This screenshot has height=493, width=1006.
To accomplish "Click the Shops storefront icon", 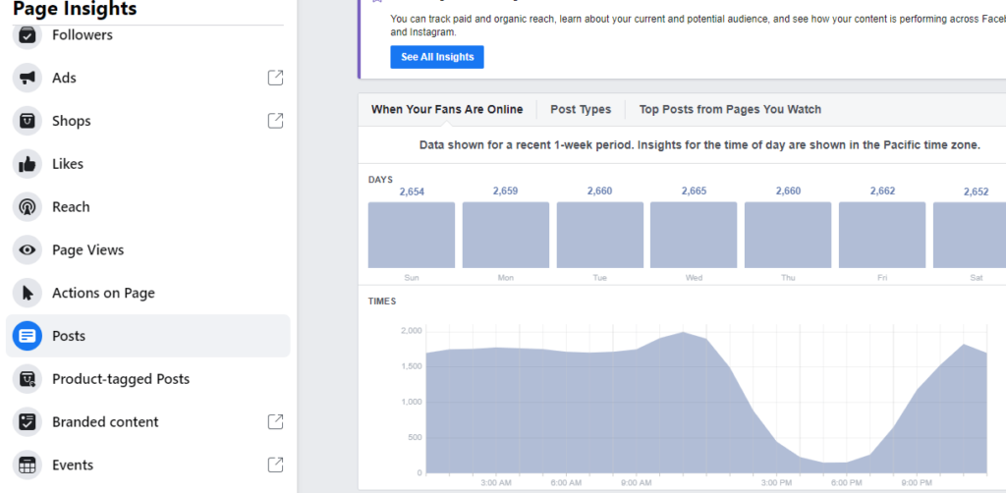I will coord(28,121).
